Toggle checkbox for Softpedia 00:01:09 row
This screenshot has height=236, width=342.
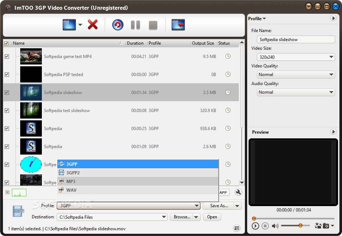tap(7, 146)
